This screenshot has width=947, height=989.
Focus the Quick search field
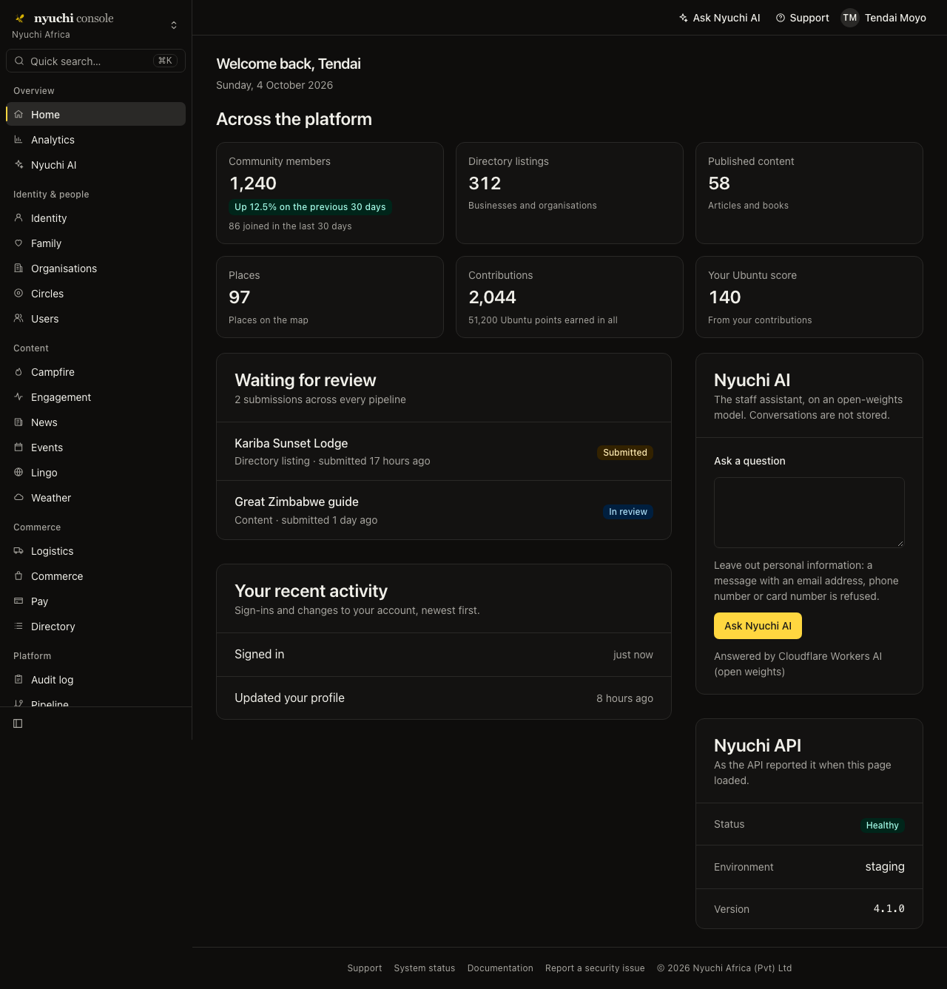[x=96, y=61]
